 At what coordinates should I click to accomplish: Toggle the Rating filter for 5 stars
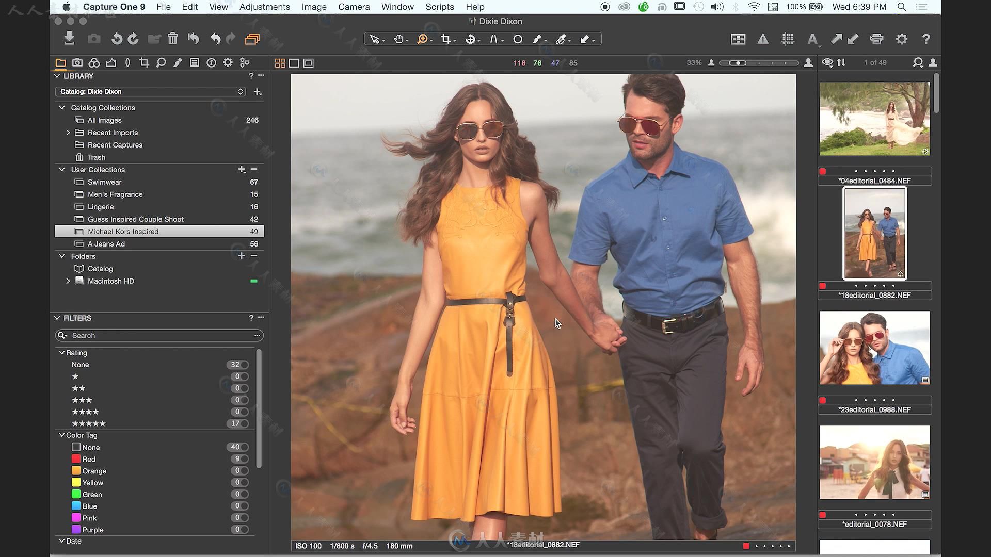pos(242,423)
